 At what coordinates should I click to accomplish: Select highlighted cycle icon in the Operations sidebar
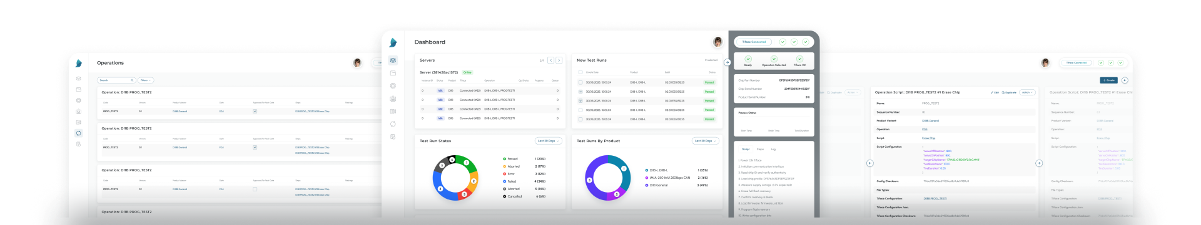(78, 133)
